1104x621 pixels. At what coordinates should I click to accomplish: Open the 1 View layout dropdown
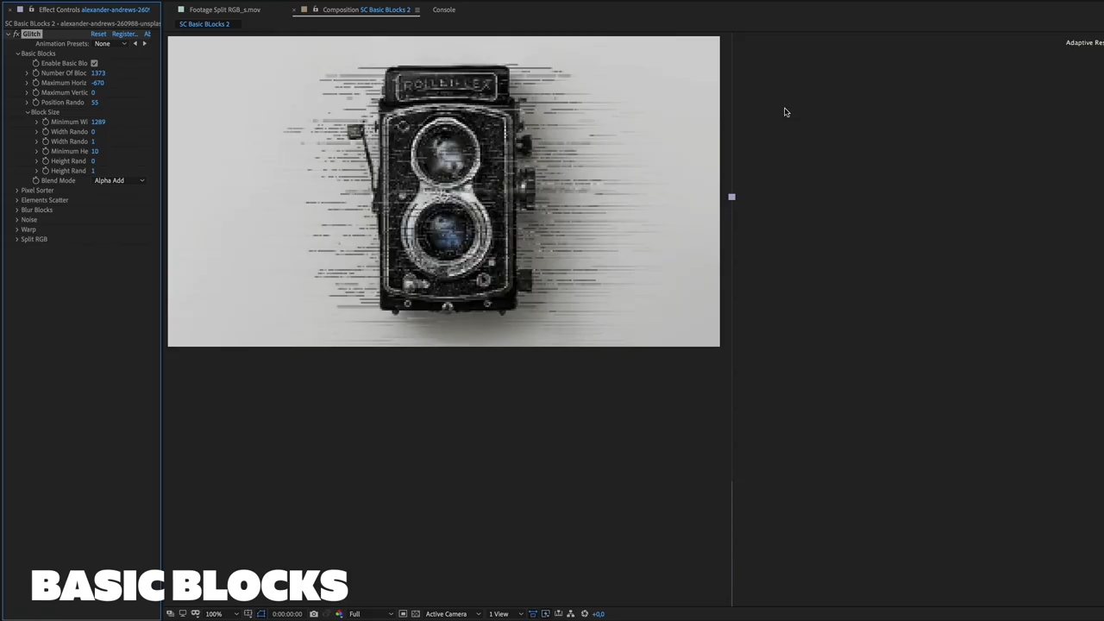pos(505,614)
